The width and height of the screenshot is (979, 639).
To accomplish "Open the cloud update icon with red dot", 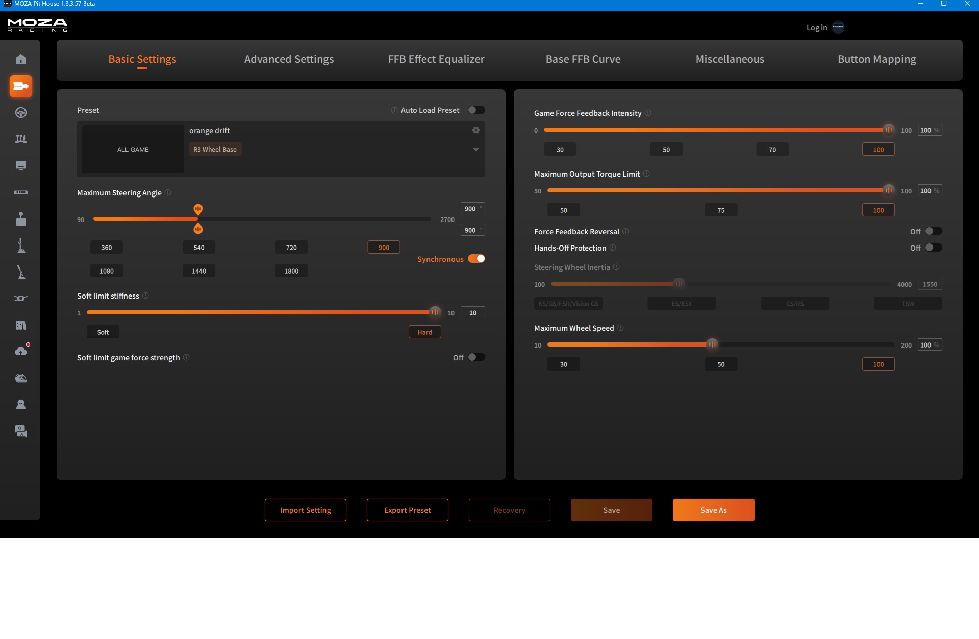I will pos(21,351).
